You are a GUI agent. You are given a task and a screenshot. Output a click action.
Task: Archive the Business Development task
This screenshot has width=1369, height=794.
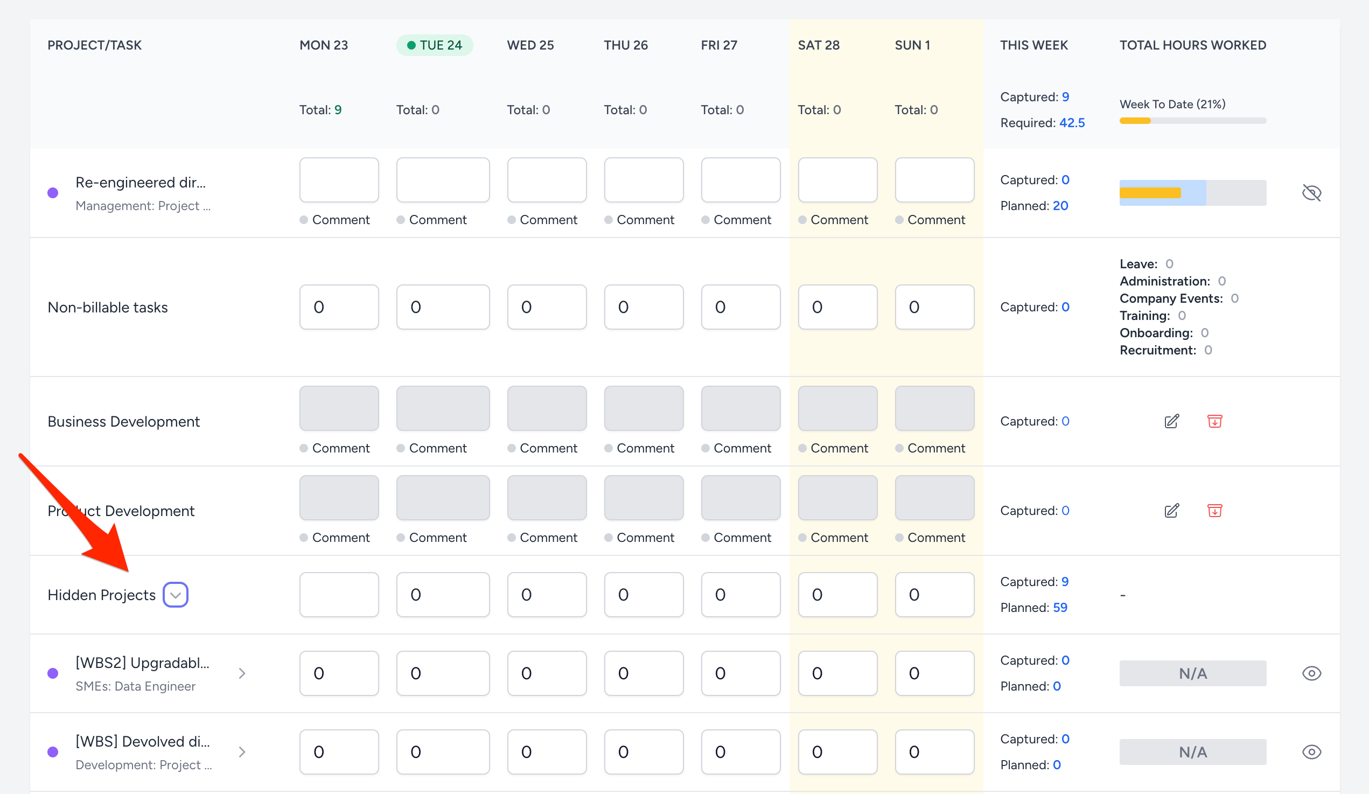[x=1215, y=421]
